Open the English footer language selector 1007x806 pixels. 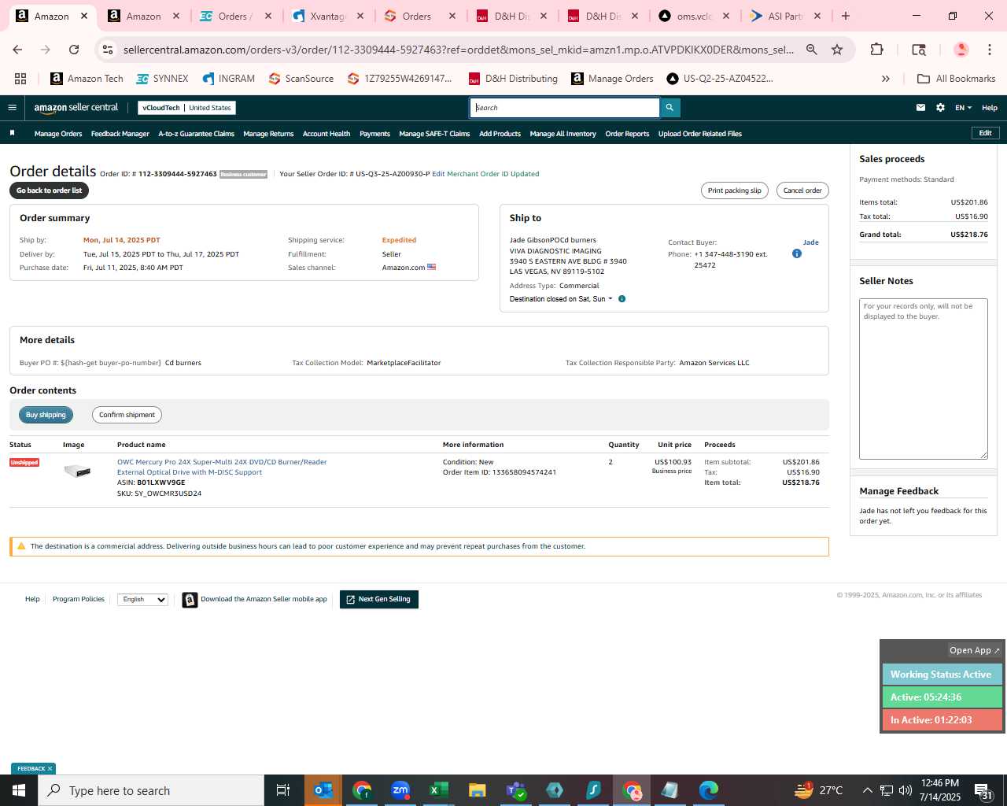(x=142, y=600)
